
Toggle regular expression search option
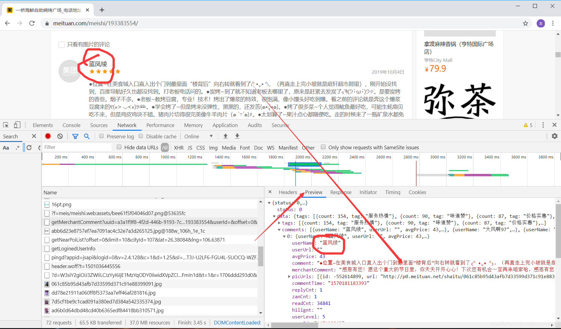pyautogui.click(x=17, y=148)
